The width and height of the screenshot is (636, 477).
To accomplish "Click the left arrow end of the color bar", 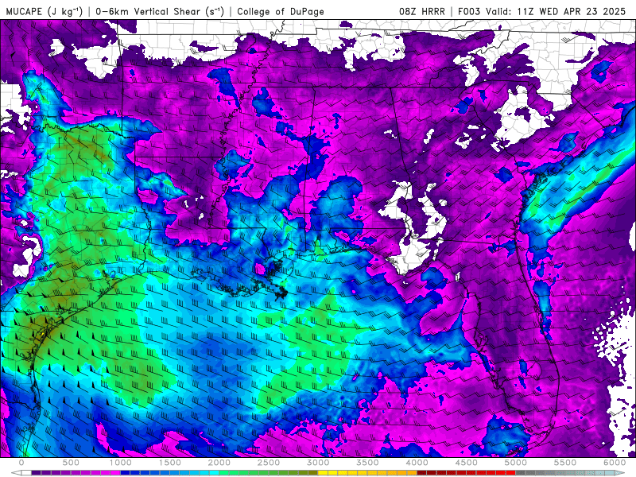I will tap(16, 473).
